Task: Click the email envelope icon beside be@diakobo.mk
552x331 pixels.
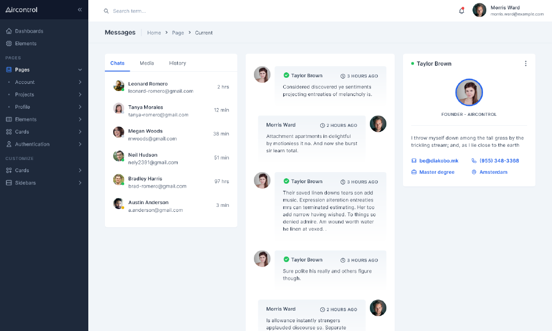Action: [x=413, y=161]
